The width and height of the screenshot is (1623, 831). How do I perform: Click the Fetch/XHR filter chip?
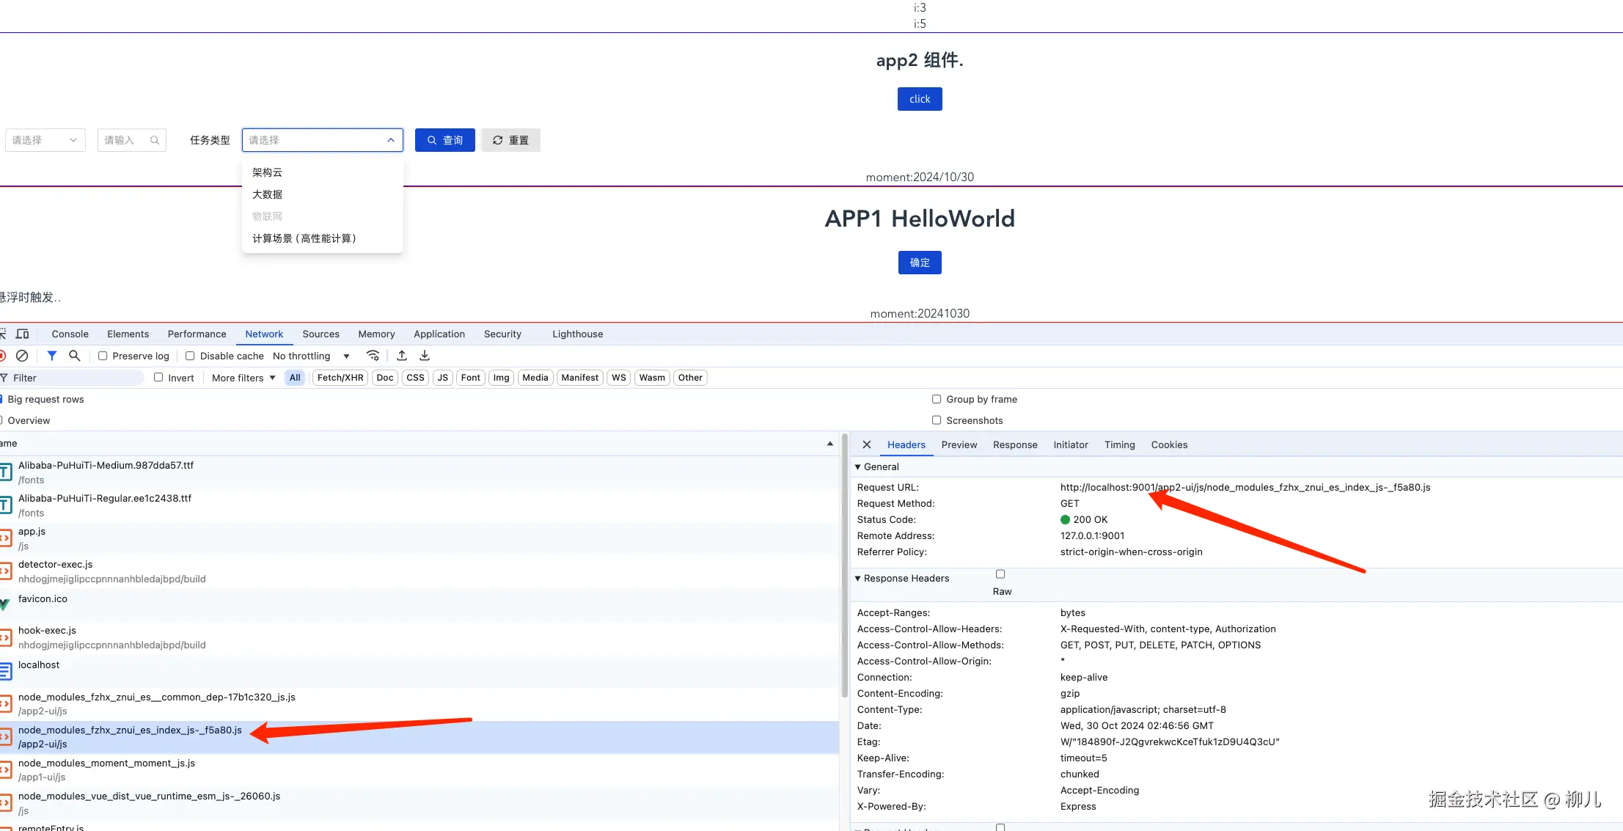340,378
